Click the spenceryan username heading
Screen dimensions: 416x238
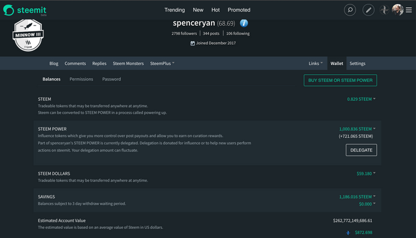pos(194,23)
